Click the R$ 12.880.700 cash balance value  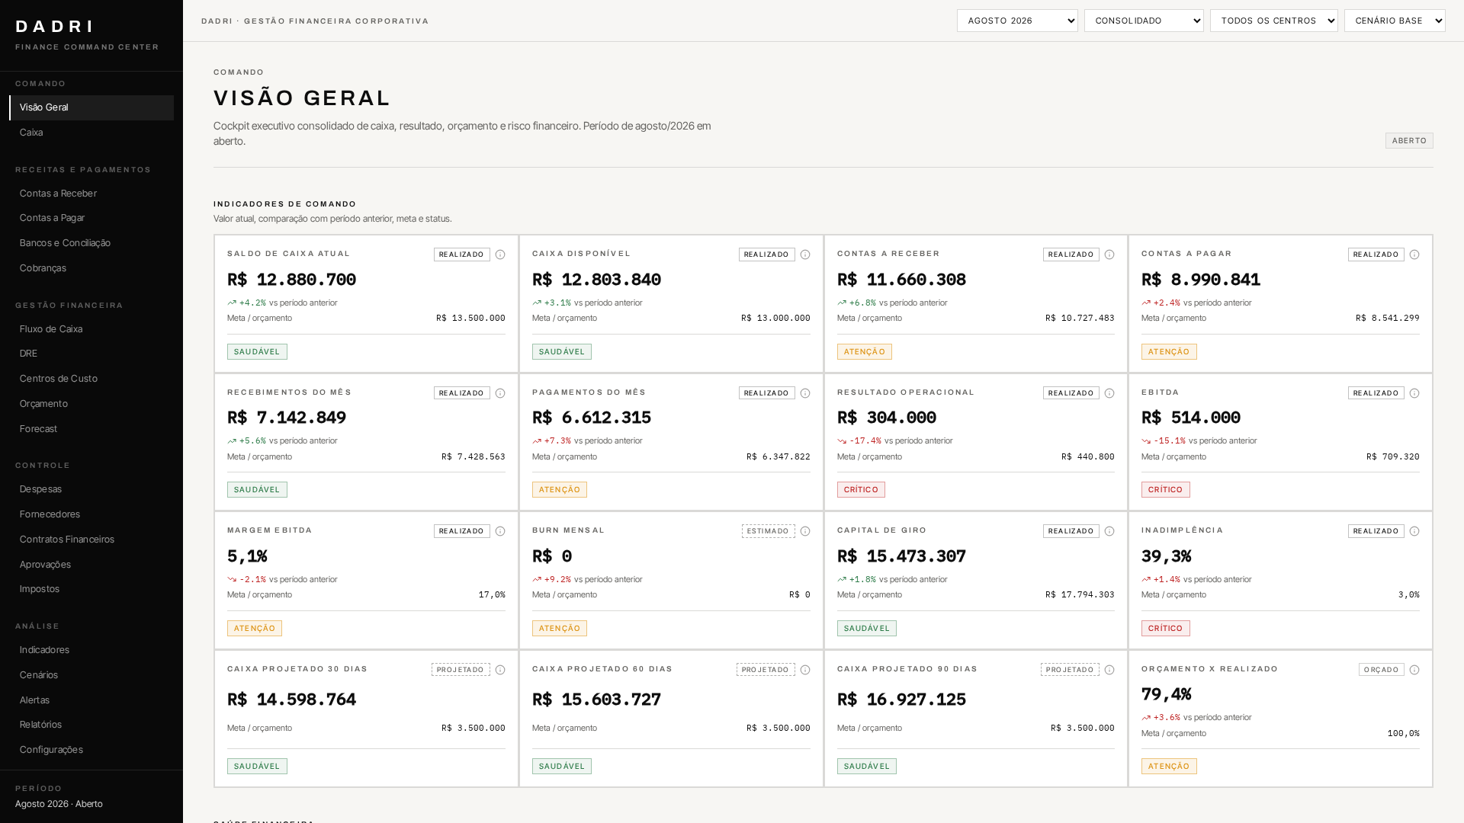pyautogui.click(x=291, y=280)
